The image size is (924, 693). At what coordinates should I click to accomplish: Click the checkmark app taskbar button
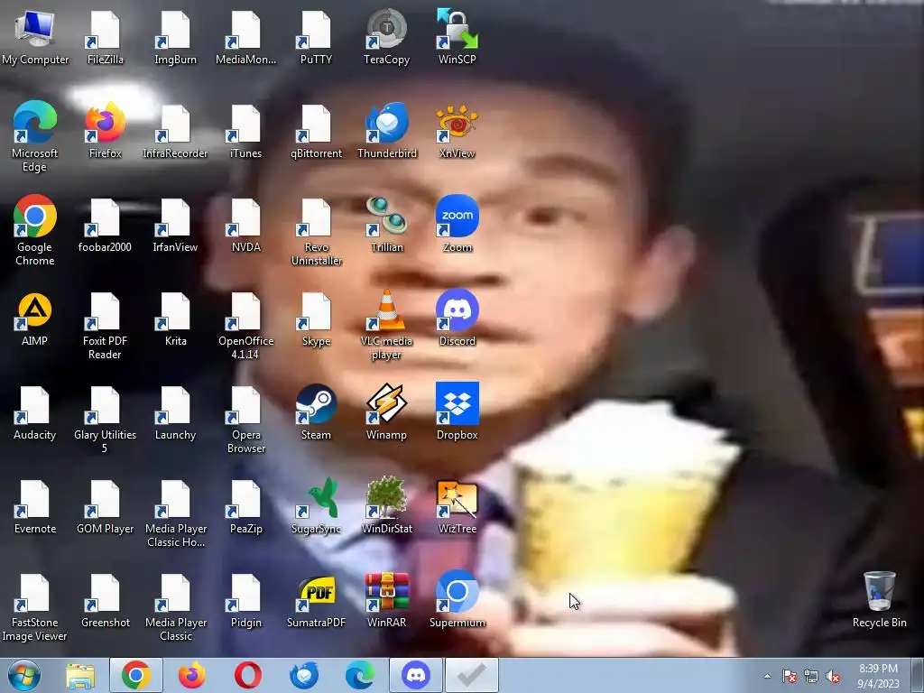[471, 675]
